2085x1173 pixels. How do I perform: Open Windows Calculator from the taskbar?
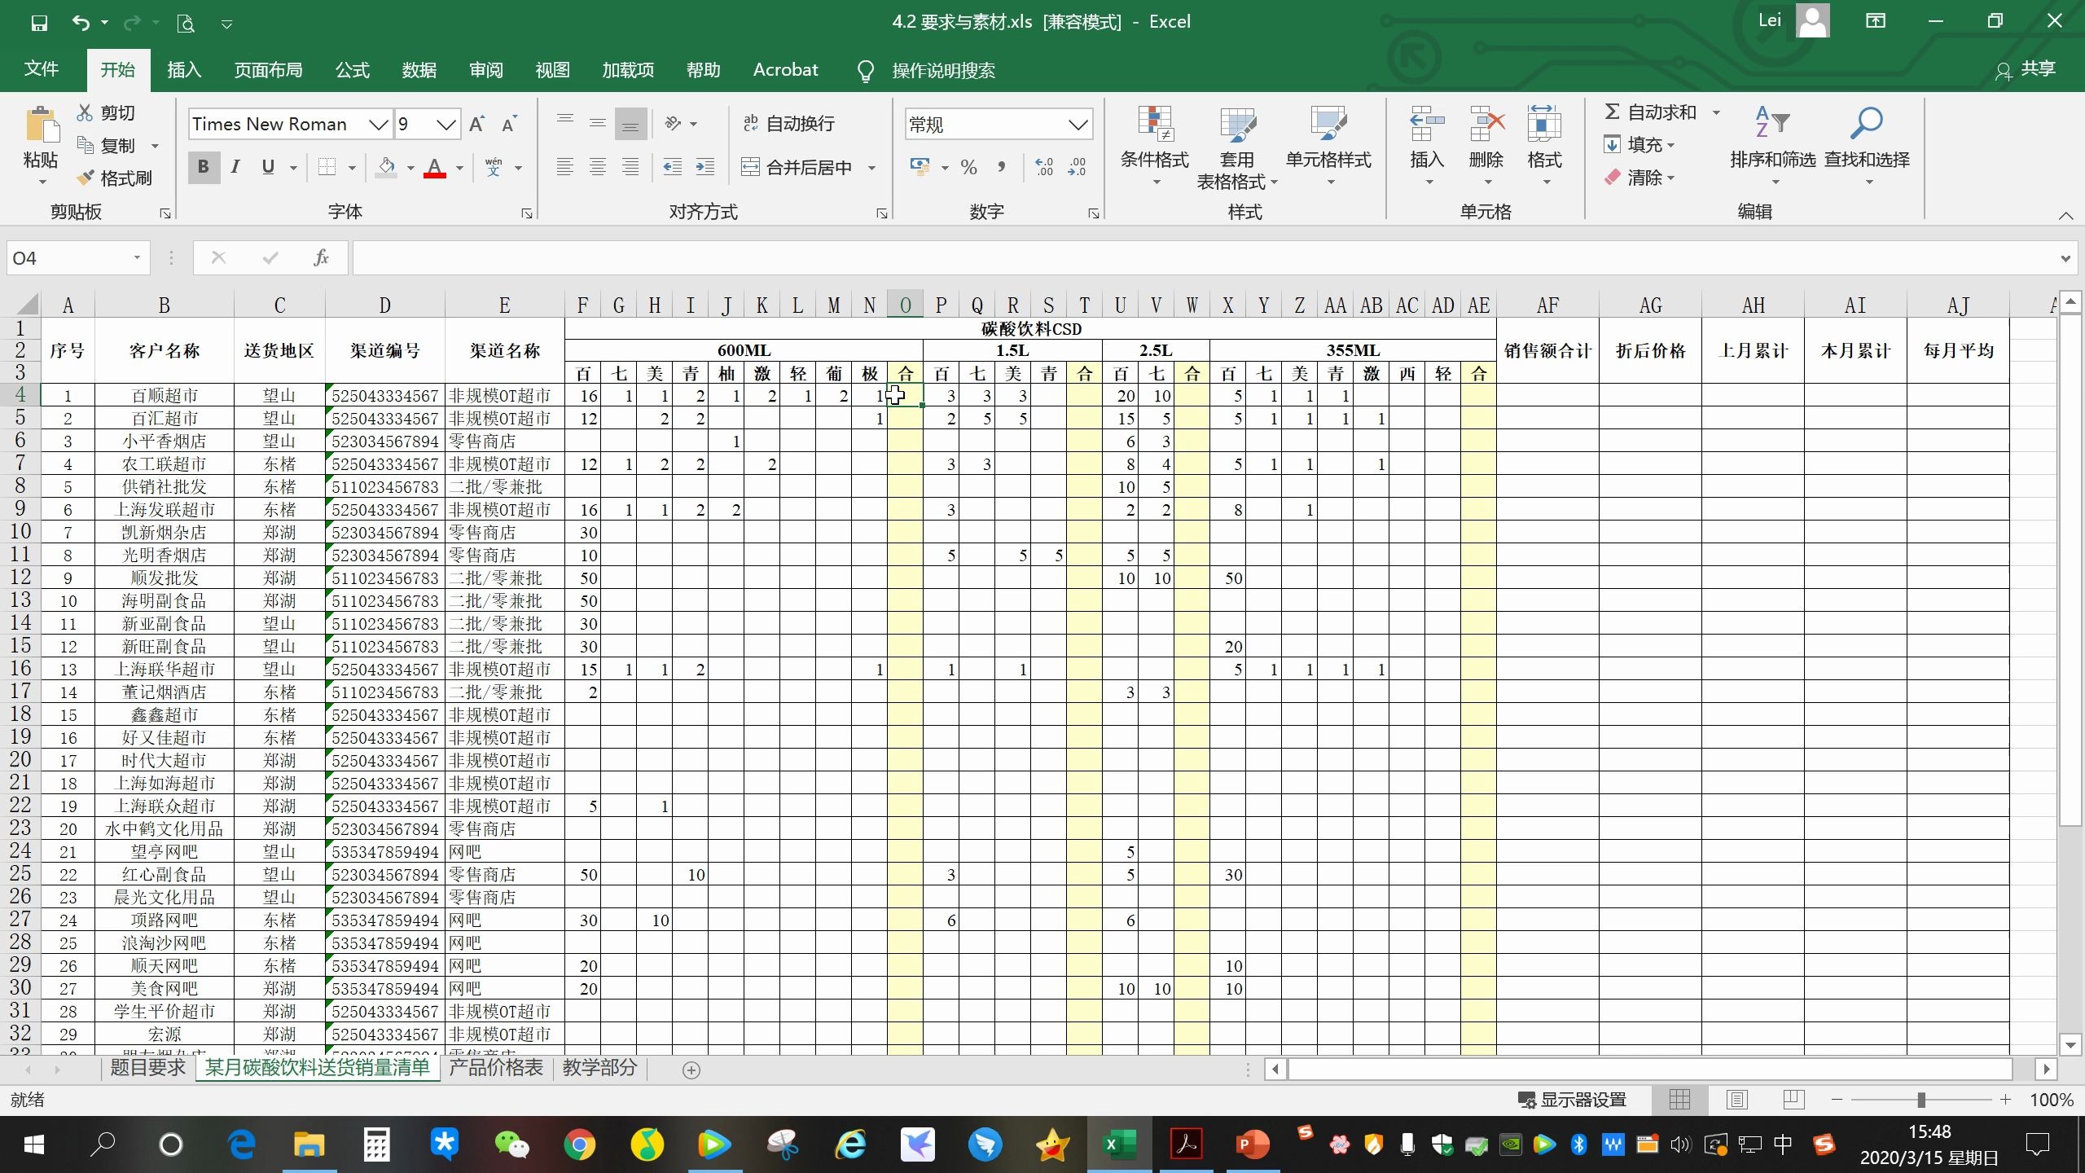[x=376, y=1144]
